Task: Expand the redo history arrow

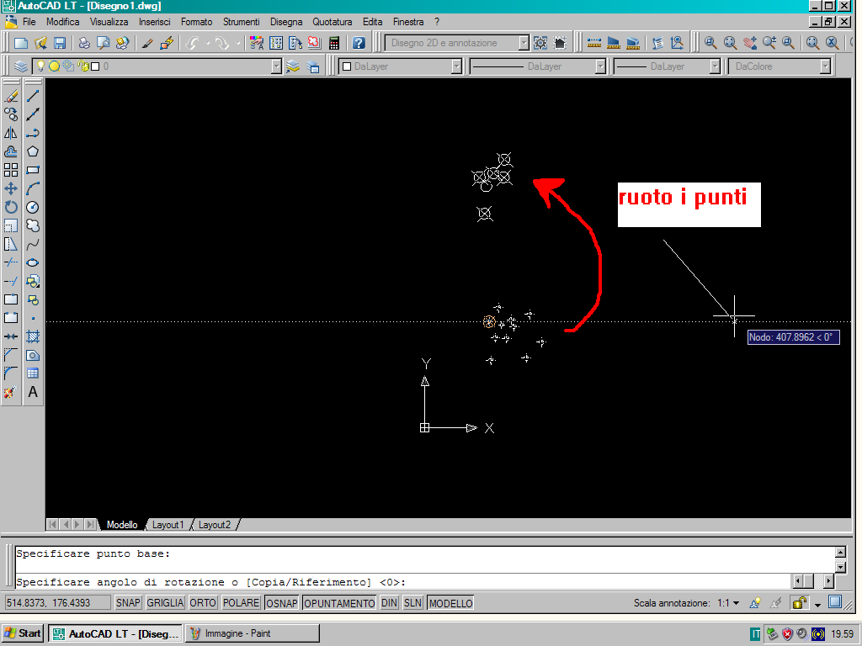Action: pyautogui.click(x=238, y=43)
